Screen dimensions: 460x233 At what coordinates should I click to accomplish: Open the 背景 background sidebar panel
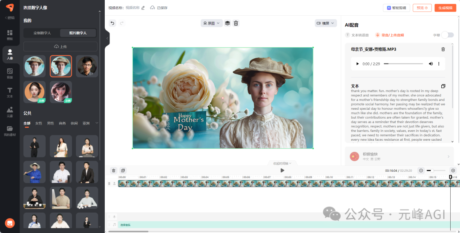click(10, 74)
